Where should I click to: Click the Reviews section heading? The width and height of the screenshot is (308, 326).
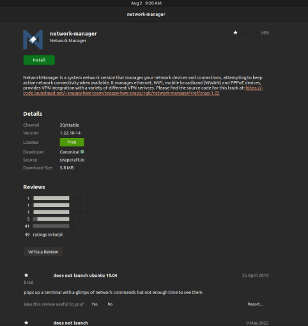(x=34, y=187)
